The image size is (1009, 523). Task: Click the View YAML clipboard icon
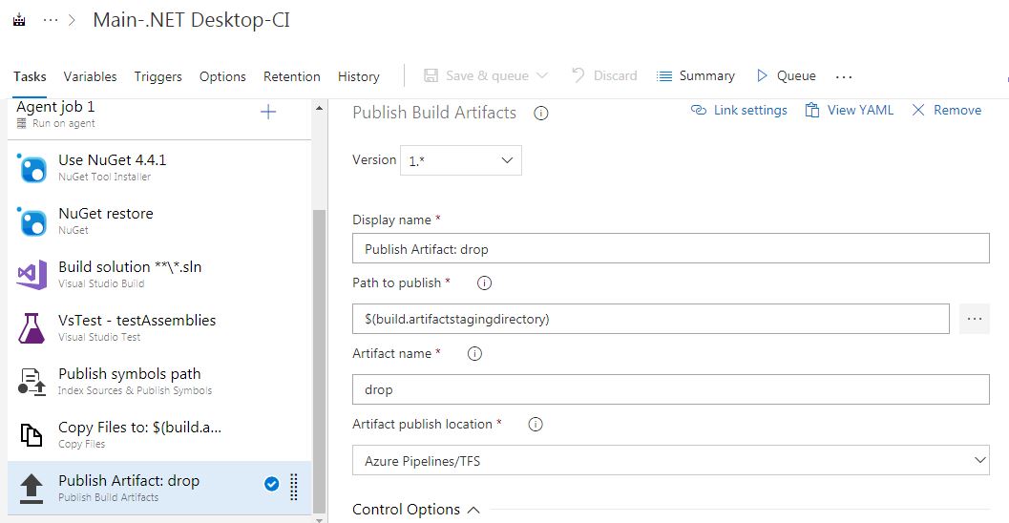click(x=812, y=110)
